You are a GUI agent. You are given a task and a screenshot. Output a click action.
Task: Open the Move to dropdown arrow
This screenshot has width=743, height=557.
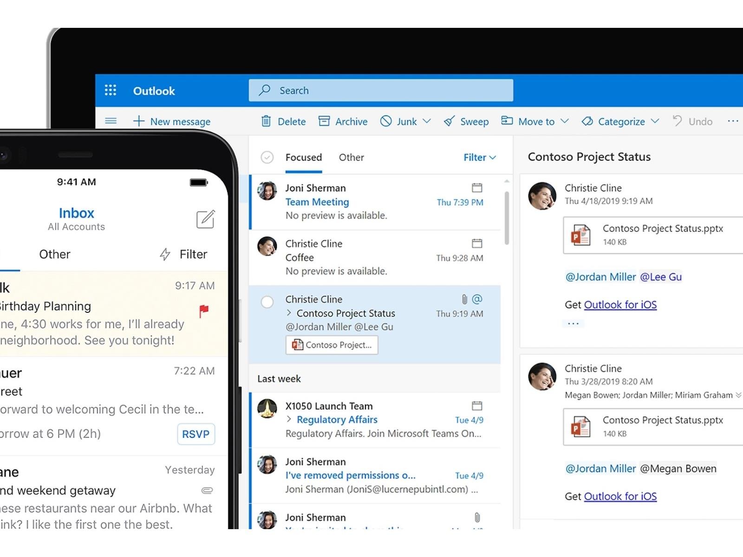click(565, 121)
